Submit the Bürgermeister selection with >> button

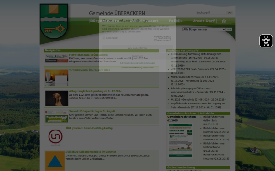click(x=229, y=29)
